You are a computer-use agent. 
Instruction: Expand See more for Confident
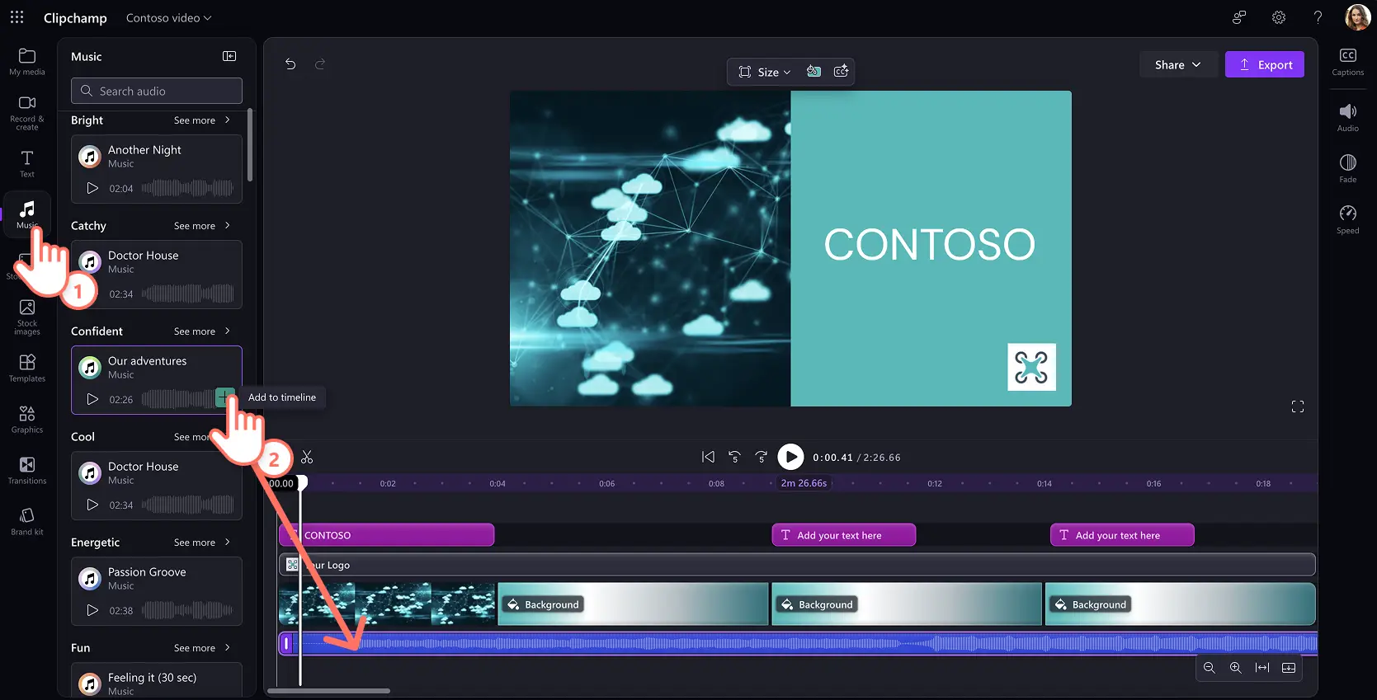pyautogui.click(x=202, y=331)
